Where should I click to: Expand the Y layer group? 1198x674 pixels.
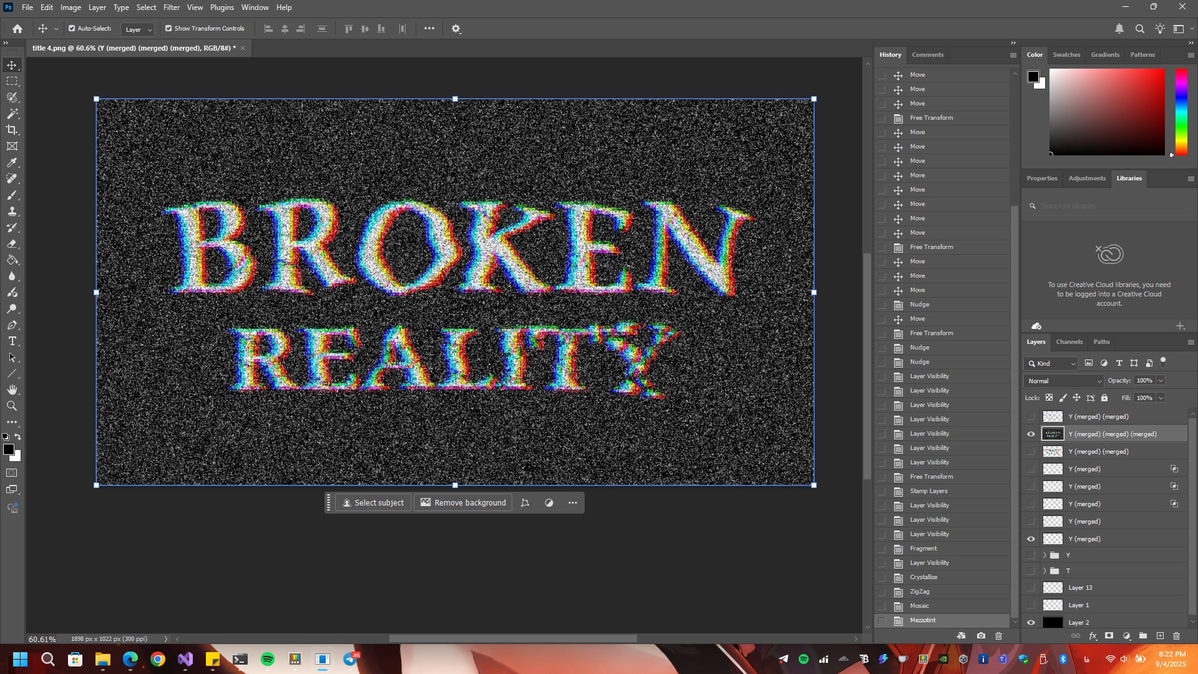pos(1045,555)
